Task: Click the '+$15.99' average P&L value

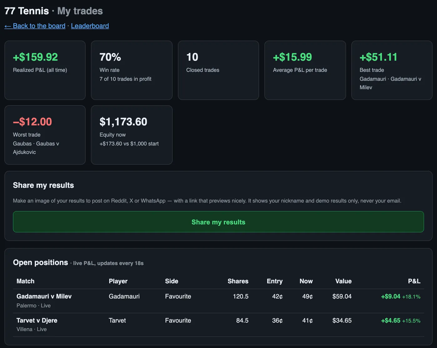Action: pyautogui.click(x=292, y=57)
